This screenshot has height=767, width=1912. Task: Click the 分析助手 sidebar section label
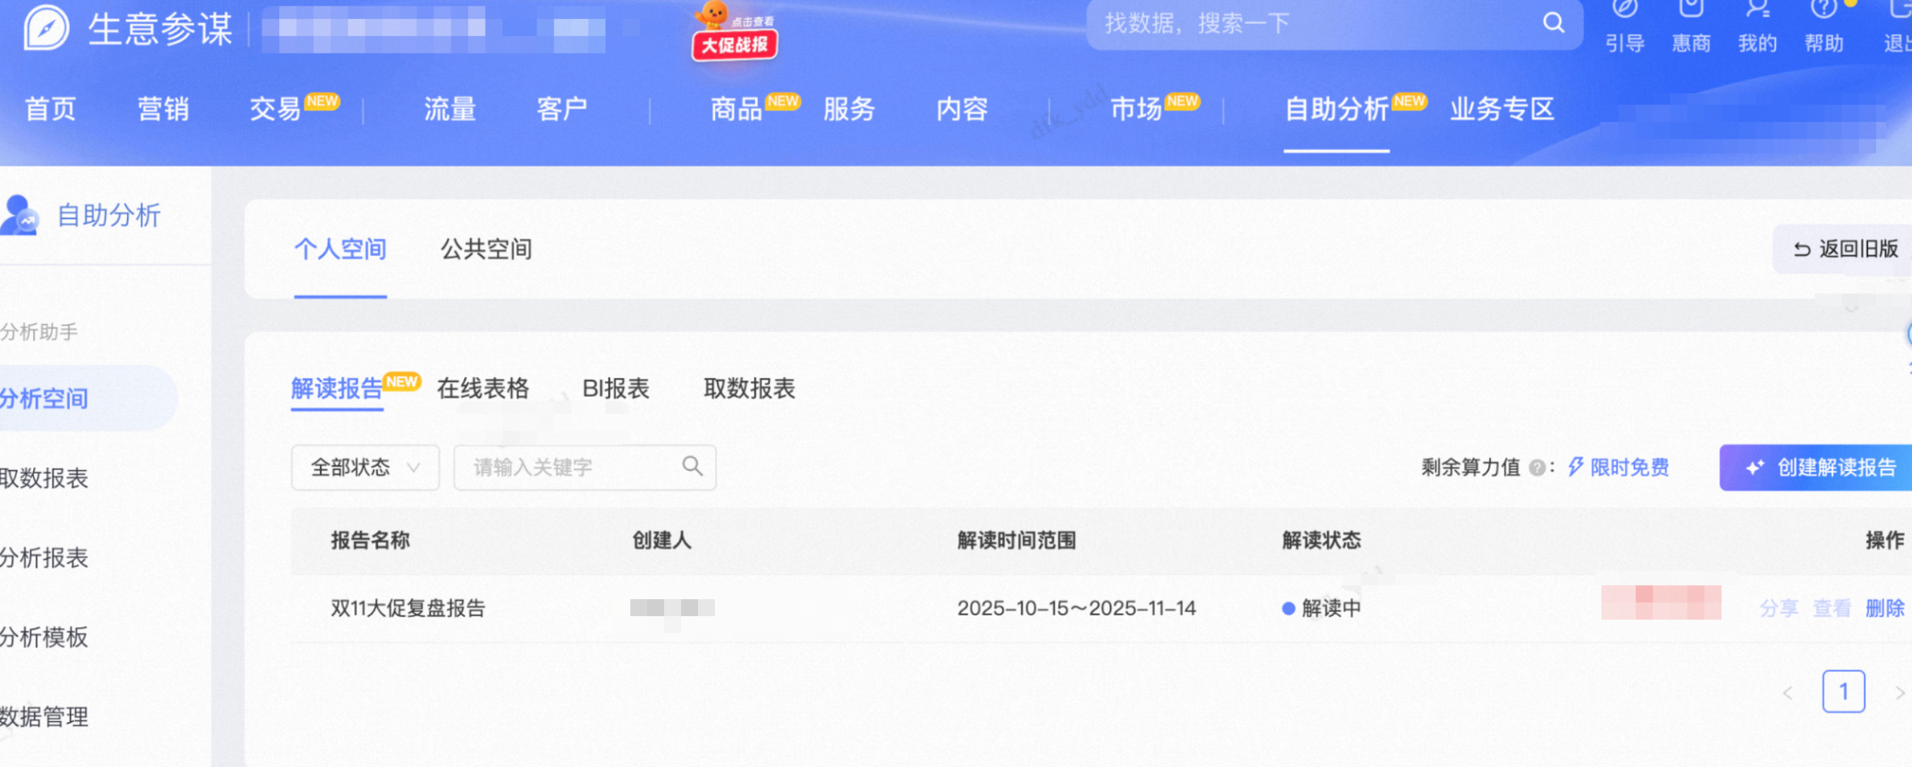[39, 332]
